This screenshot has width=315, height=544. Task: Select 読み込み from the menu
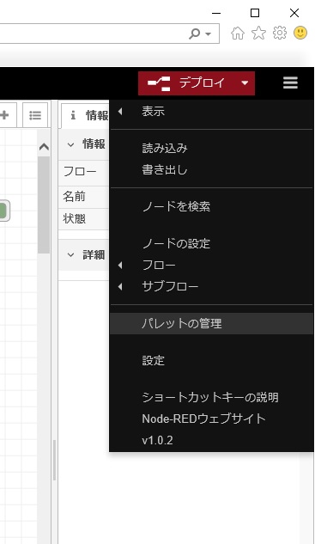pos(211,148)
